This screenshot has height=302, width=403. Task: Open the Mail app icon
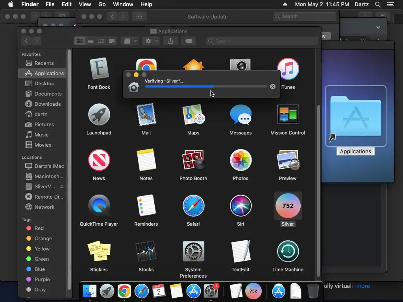pos(146,114)
